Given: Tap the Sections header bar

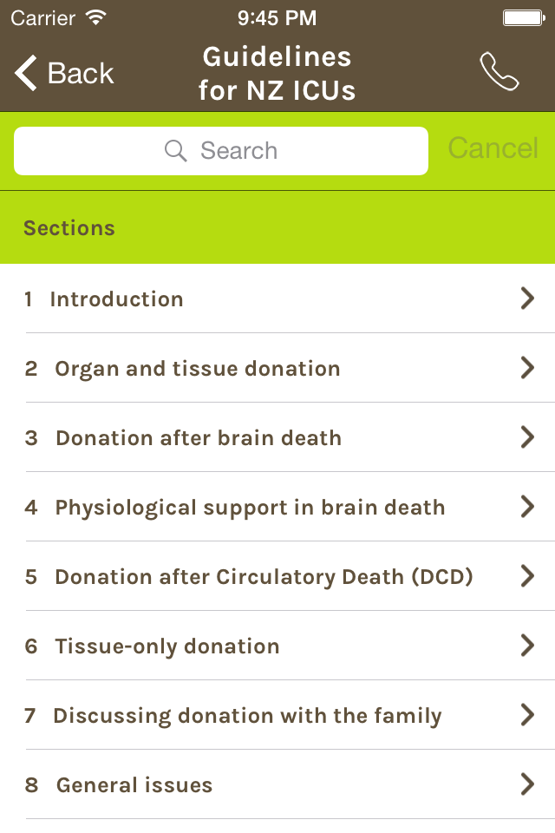Looking at the screenshot, I should (x=277, y=228).
